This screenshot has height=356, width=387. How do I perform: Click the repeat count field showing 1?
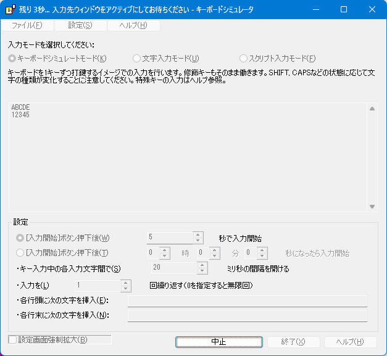coord(98,286)
